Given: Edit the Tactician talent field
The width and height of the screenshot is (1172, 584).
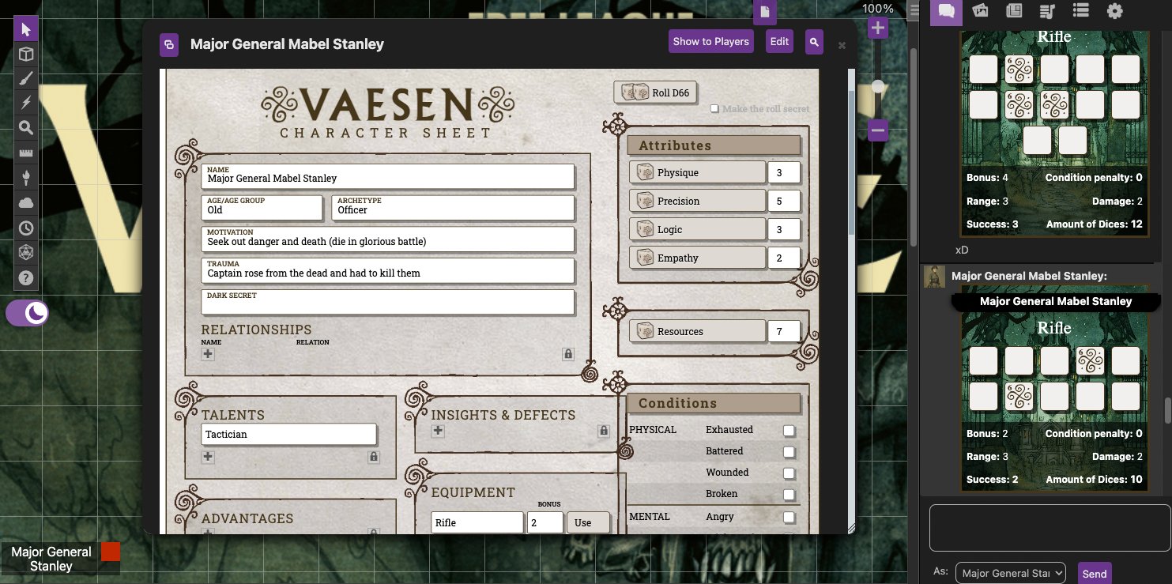Looking at the screenshot, I should pos(288,434).
